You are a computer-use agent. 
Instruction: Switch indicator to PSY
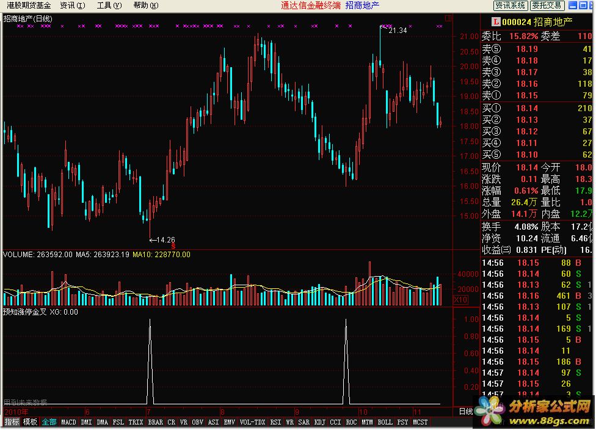coord(402,422)
